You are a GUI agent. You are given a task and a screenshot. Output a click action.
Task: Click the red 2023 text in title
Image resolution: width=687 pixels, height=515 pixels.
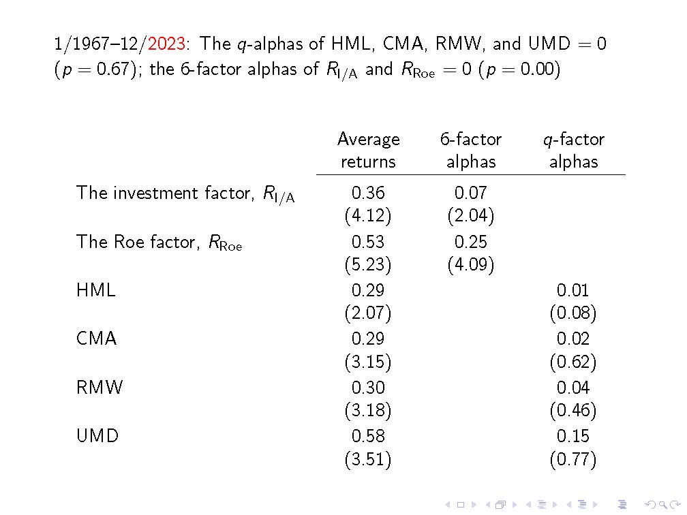click(x=167, y=45)
